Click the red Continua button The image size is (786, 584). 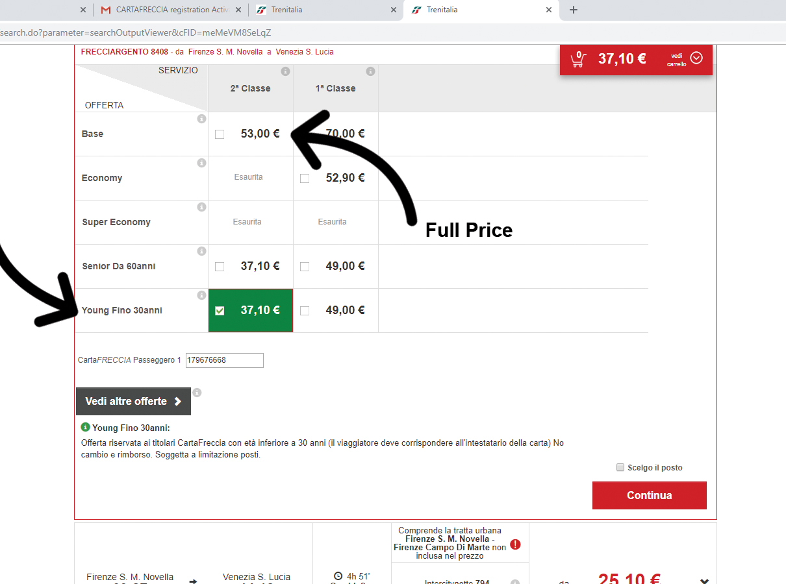[x=649, y=495]
